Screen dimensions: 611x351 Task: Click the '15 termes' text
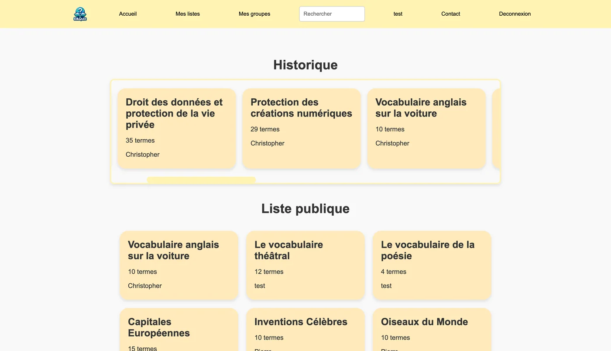tap(142, 348)
